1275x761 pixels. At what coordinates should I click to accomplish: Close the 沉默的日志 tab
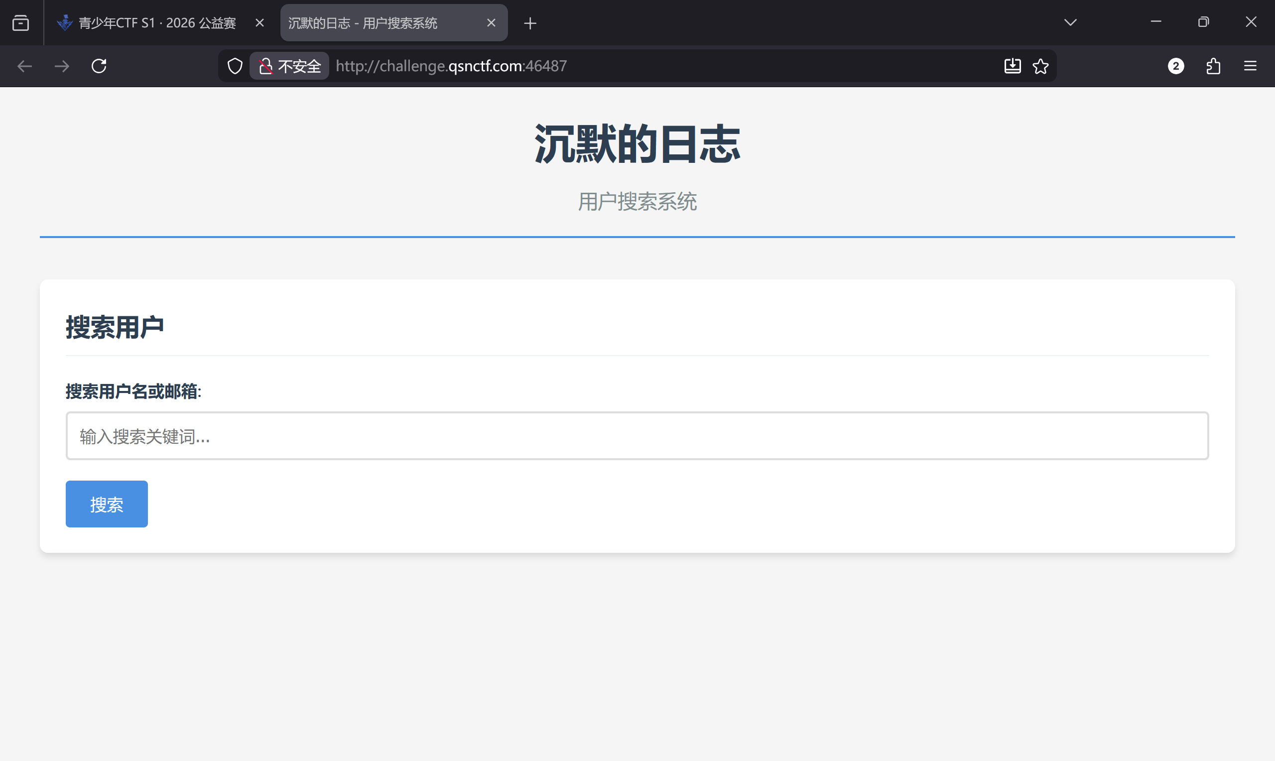point(491,23)
